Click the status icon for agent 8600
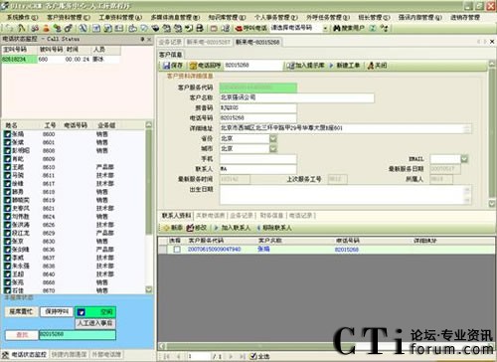 (x=7, y=134)
